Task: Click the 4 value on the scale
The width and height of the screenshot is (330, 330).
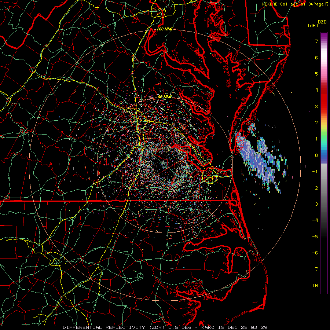Action: pyautogui.click(x=316, y=90)
